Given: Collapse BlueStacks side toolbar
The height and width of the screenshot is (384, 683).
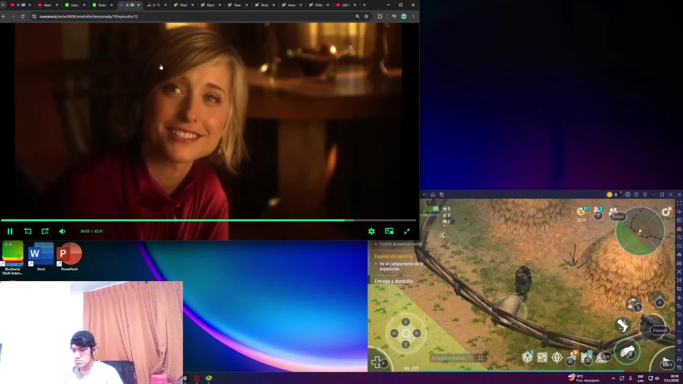Looking at the screenshot, I should point(679,195).
